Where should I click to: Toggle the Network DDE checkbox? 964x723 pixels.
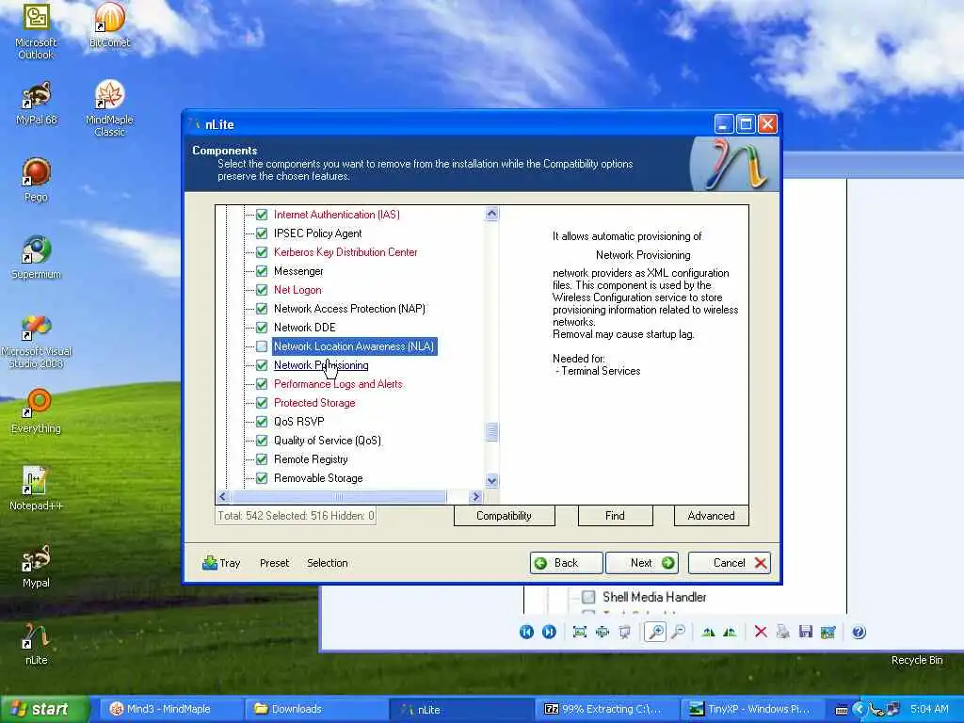point(262,328)
